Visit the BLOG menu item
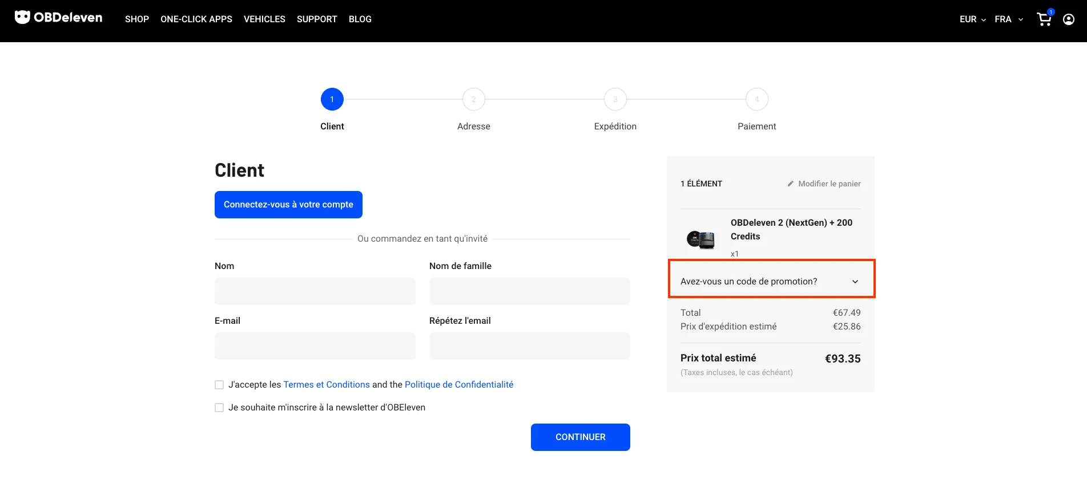 tap(360, 19)
